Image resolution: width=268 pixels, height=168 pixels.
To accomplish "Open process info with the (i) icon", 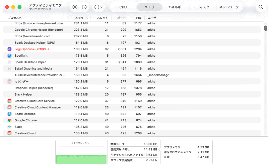I will click(x=84, y=7).
